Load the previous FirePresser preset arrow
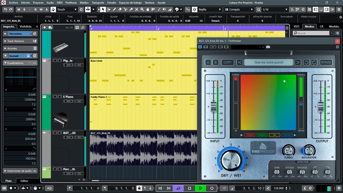343x193 pixels. (240, 62)
